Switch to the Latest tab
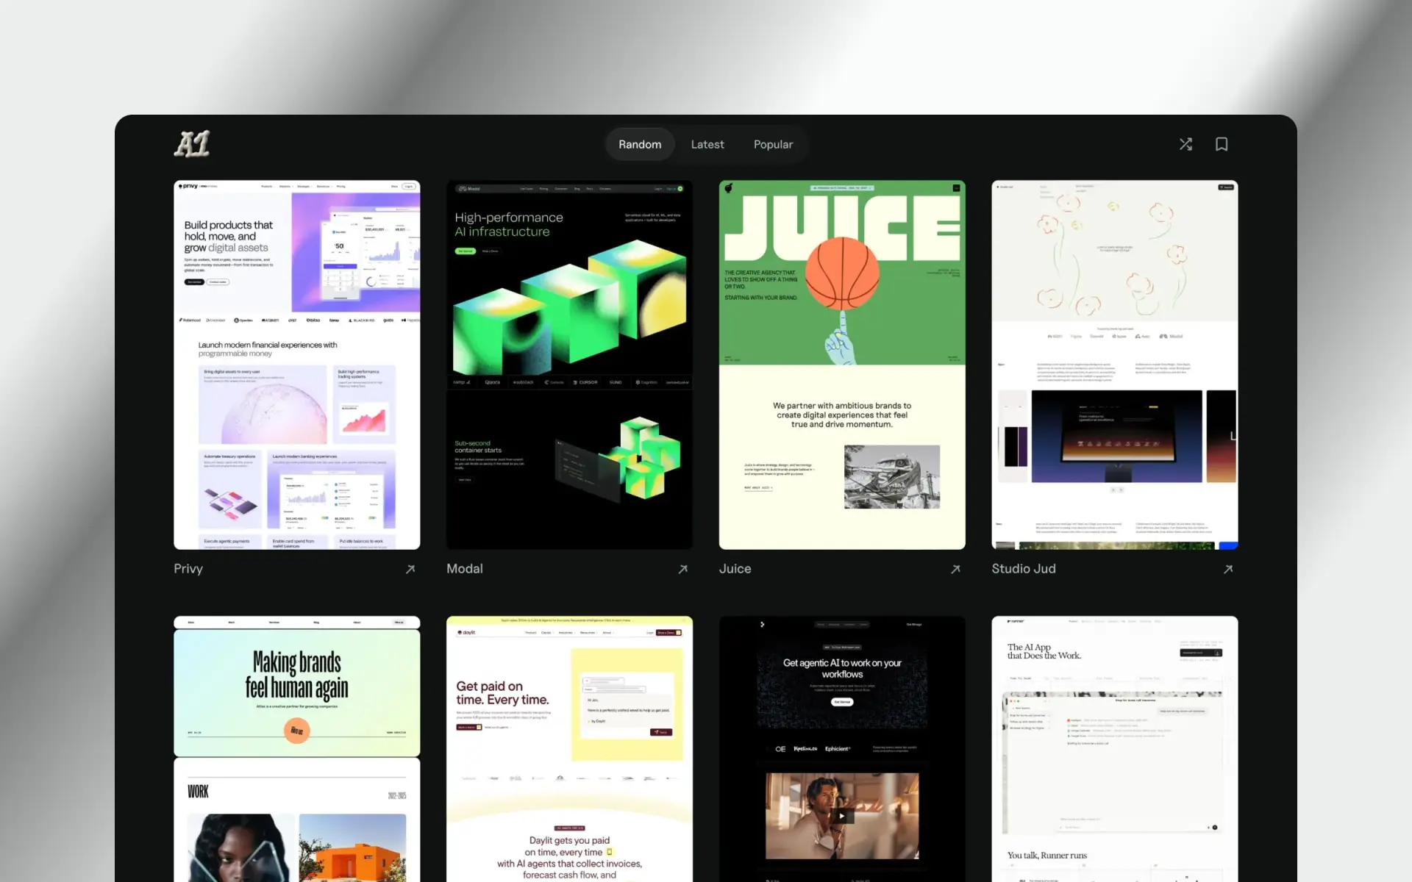Viewport: 1412px width, 882px height. click(707, 144)
